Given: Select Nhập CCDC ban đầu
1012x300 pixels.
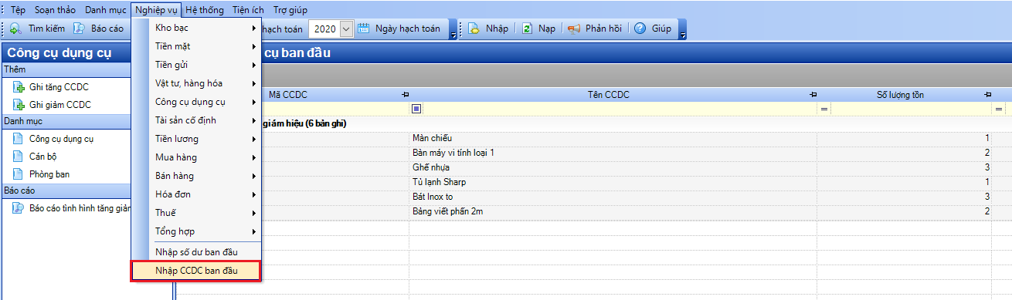Looking at the screenshot, I should (196, 271).
